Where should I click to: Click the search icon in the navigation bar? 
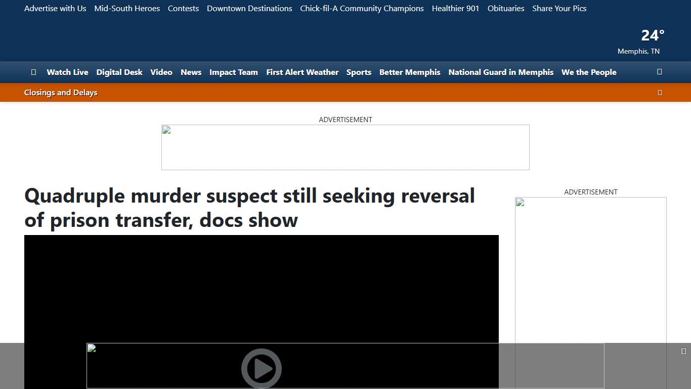[x=659, y=72]
